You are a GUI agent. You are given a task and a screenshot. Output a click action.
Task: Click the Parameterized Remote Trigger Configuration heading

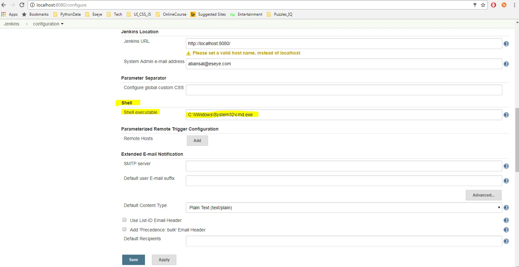(x=170, y=129)
